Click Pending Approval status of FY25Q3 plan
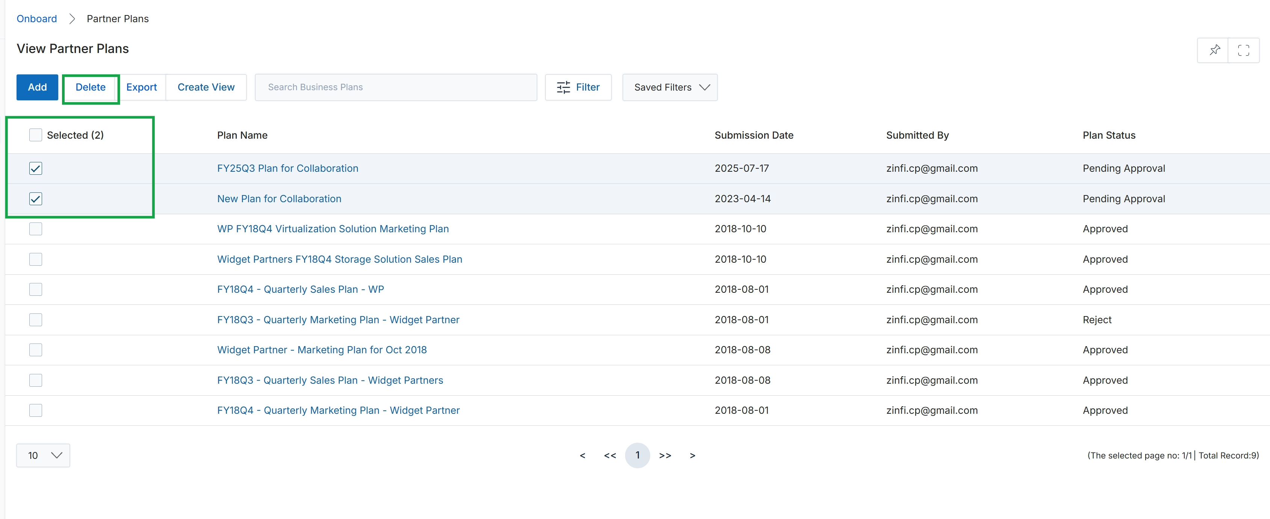 click(x=1123, y=169)
